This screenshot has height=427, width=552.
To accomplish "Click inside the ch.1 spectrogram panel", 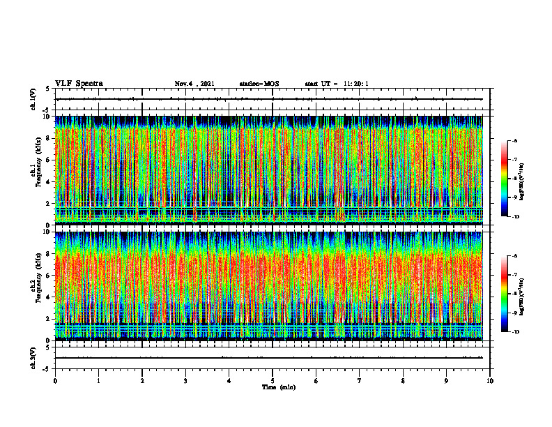I will [x=269, y=170].
